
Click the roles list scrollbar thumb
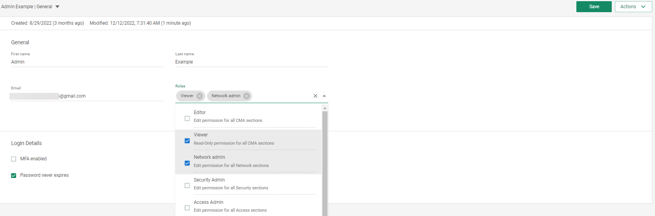tap(325, 161)
